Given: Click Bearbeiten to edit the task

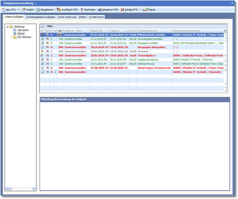Looking at the screenshot, I should pyautogui.click(x=88, y=9).
